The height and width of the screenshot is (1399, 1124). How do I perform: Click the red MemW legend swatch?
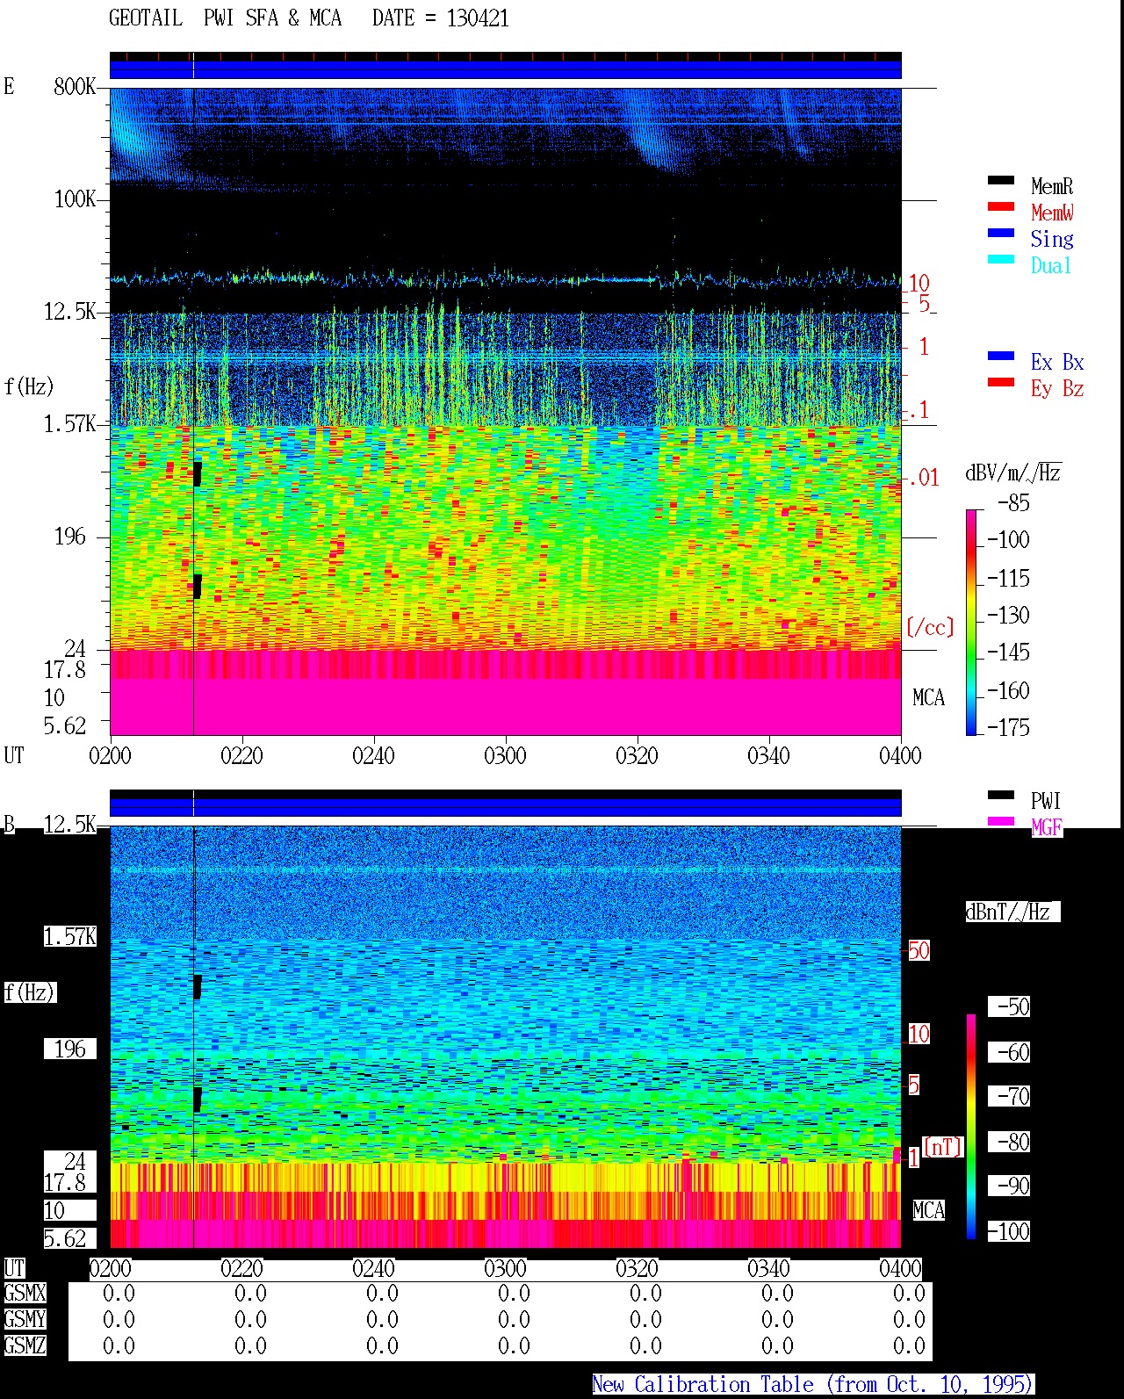tap(1000, 206)
